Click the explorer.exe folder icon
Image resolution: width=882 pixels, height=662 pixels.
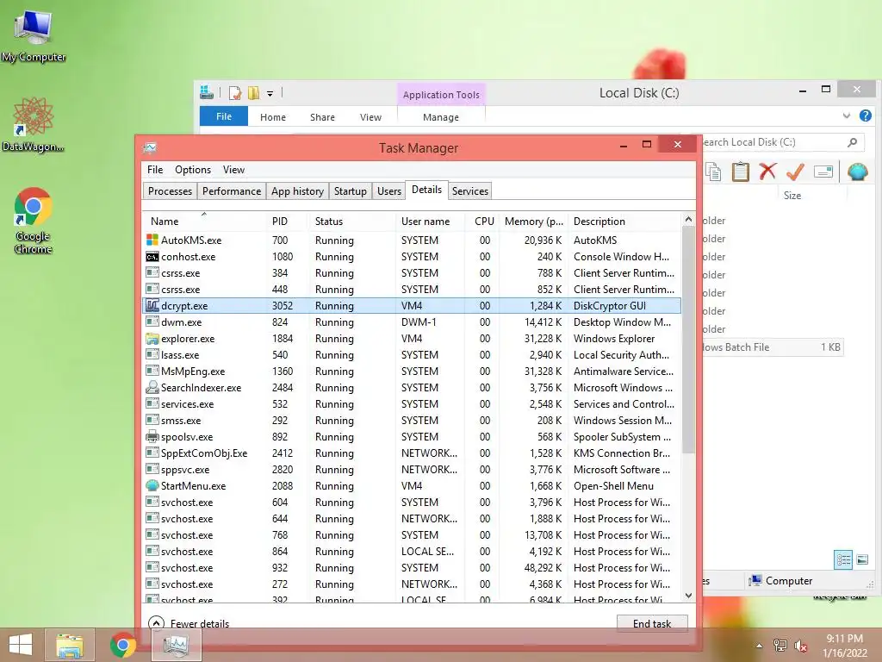pos(152,338)
